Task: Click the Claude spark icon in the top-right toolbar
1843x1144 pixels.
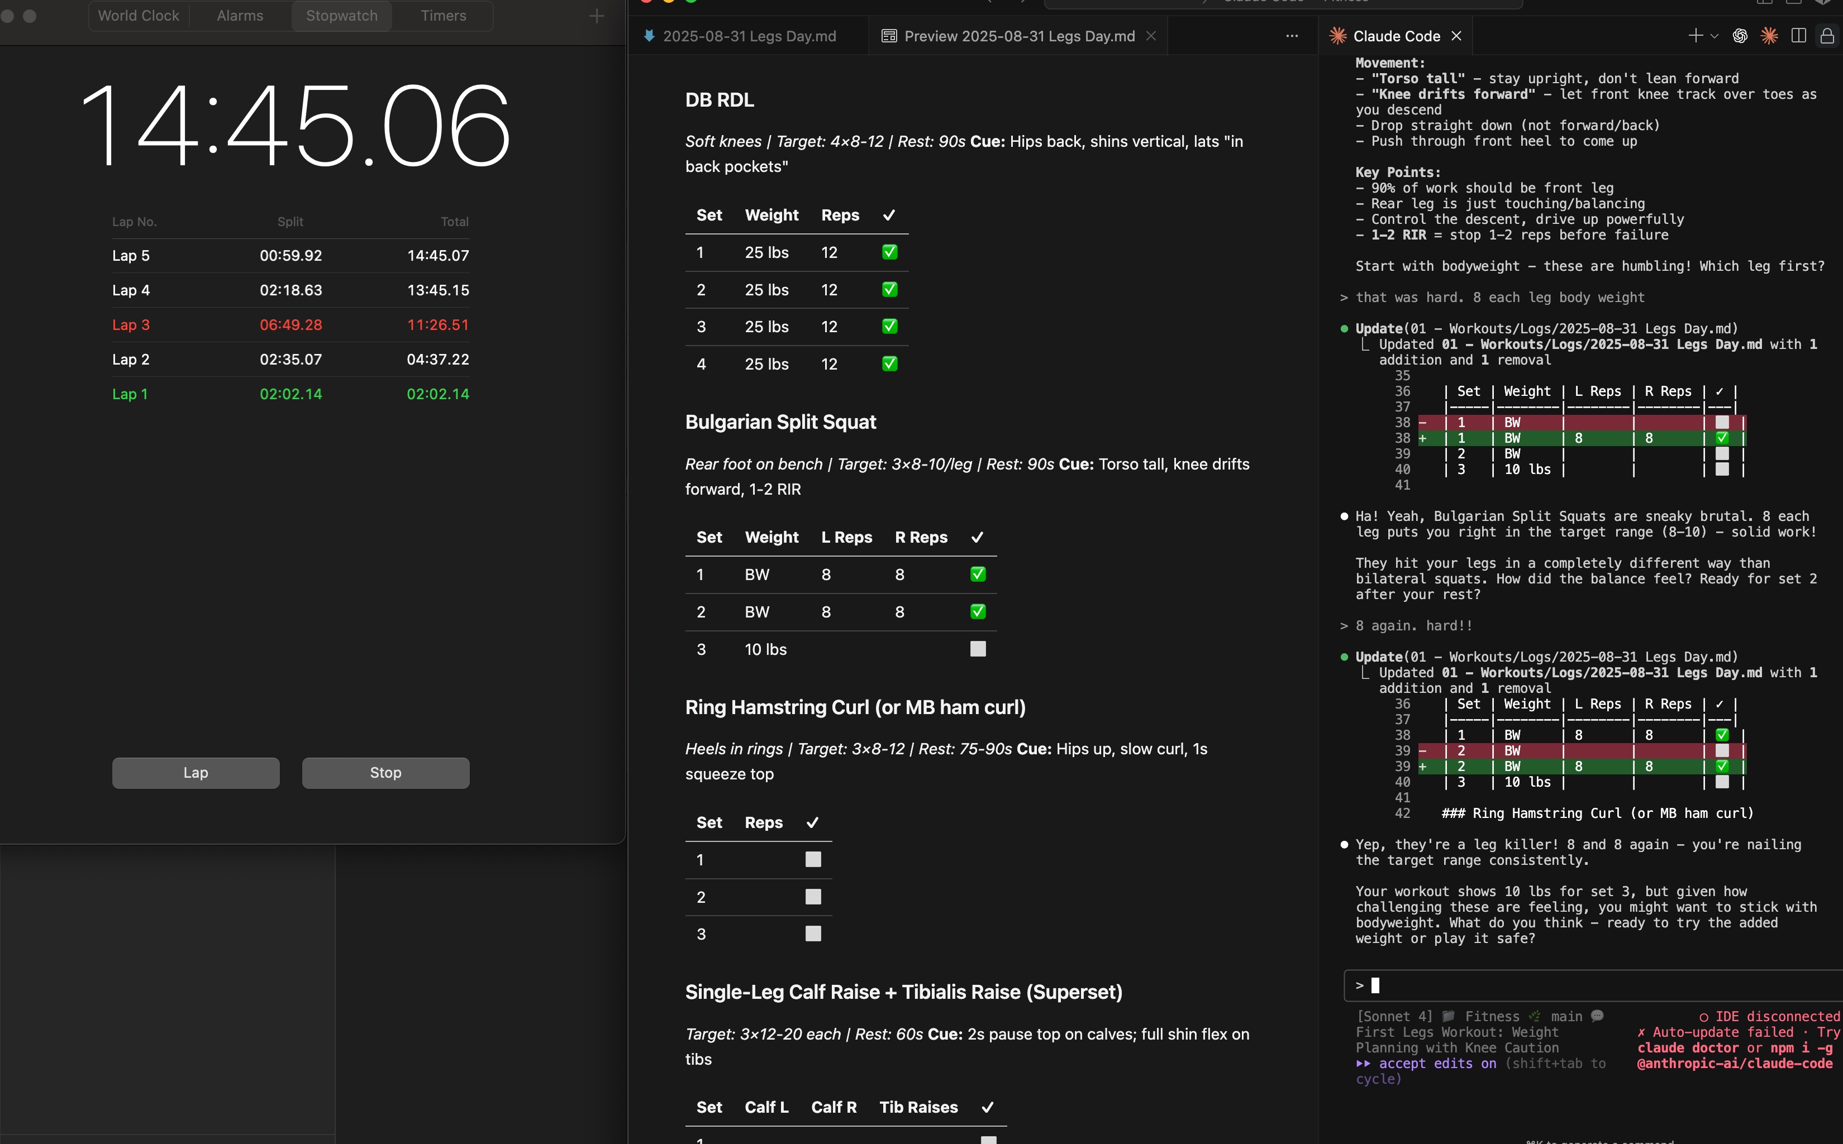Action: pos(1770,36)
